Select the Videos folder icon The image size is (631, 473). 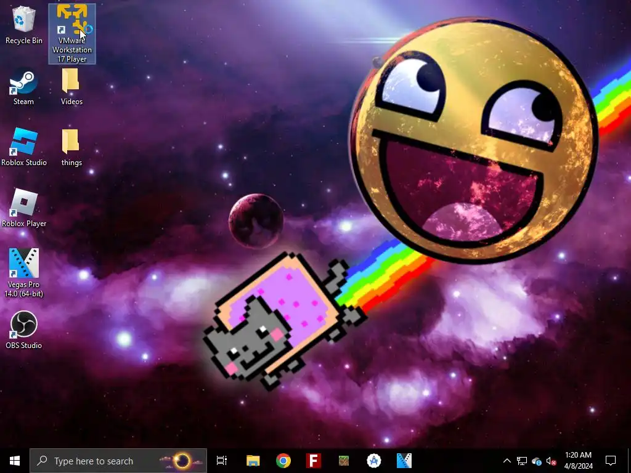(71, 87)
